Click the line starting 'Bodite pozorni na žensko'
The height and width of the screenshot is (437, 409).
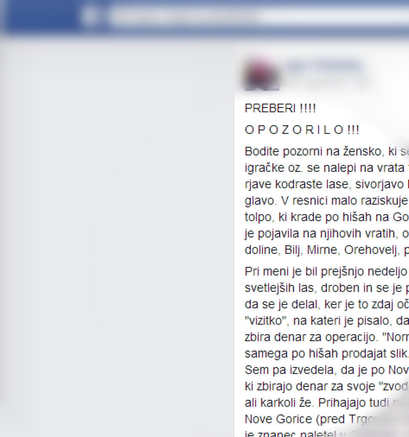[x=327, y=152]
